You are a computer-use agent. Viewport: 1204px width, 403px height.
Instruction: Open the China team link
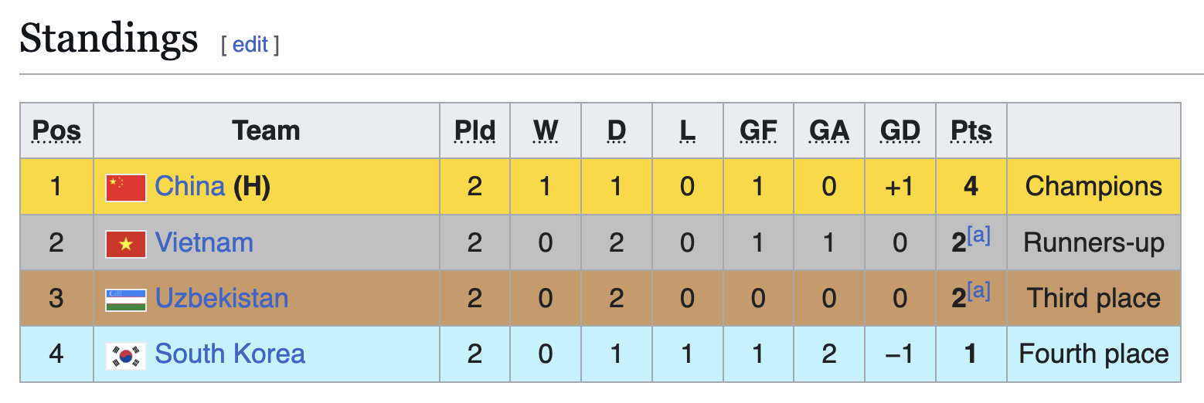click(x=189, y=187)
